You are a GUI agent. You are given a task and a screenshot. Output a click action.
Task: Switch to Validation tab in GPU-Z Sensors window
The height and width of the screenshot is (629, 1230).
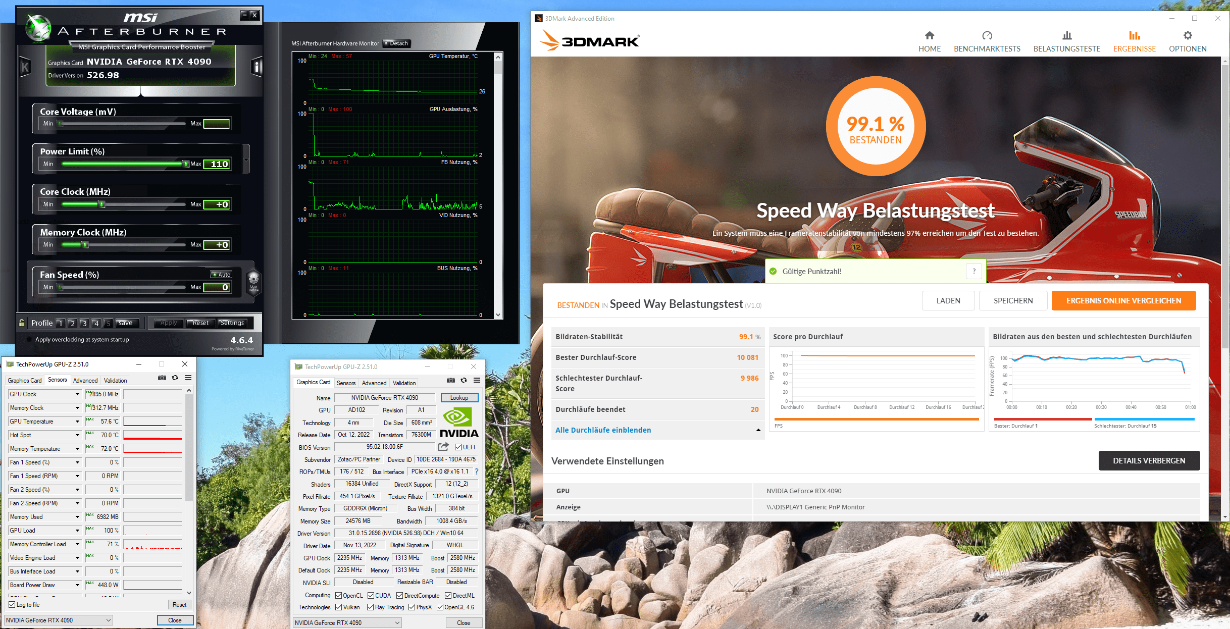pyautogui.click(x=116, y=381)
